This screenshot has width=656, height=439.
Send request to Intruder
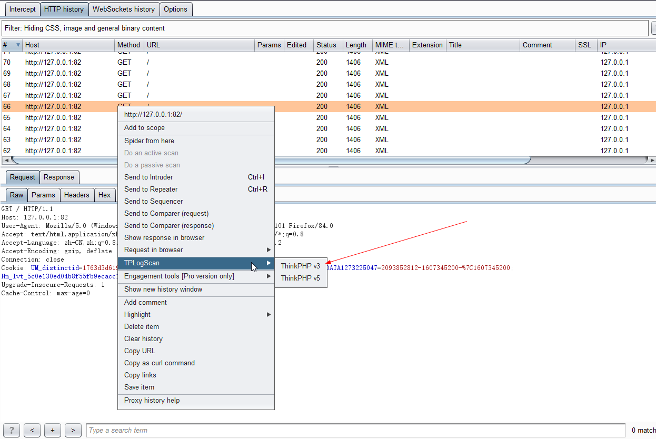coord(196,177)
